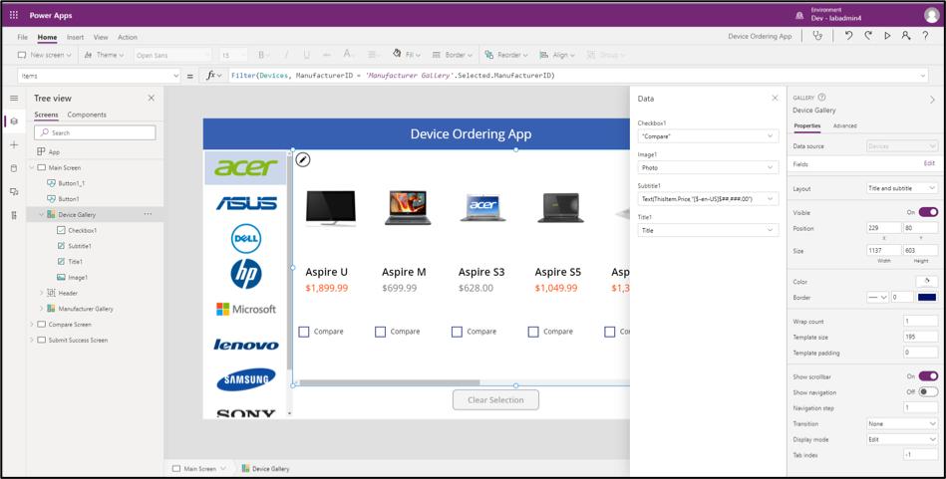Open the Share user icon
946x479 pixels.
(x=906, y=36)
